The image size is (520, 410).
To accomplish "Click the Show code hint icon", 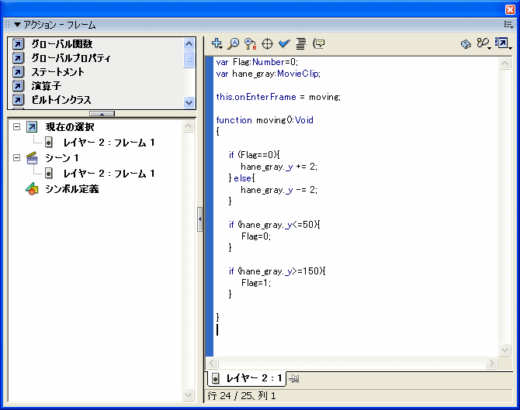I will [x=319, y=43].
